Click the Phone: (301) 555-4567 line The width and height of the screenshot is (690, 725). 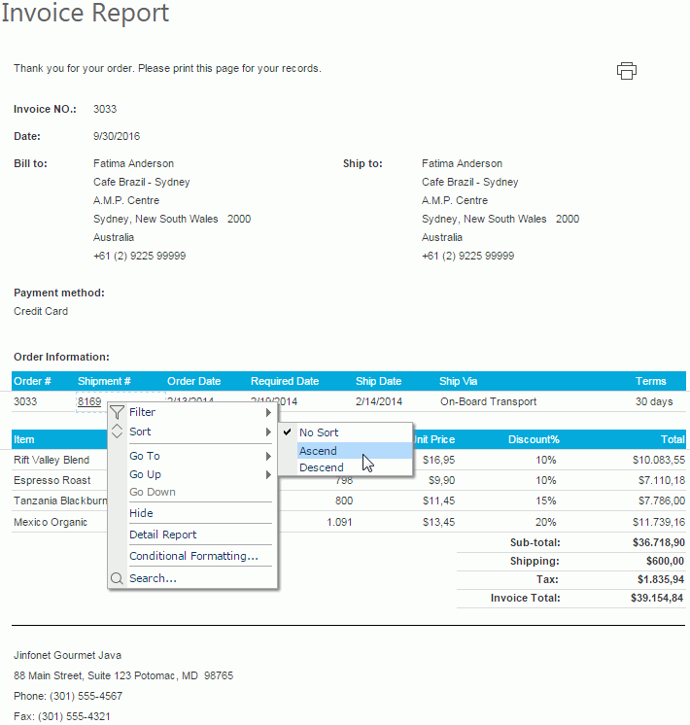tap(68, 696)
